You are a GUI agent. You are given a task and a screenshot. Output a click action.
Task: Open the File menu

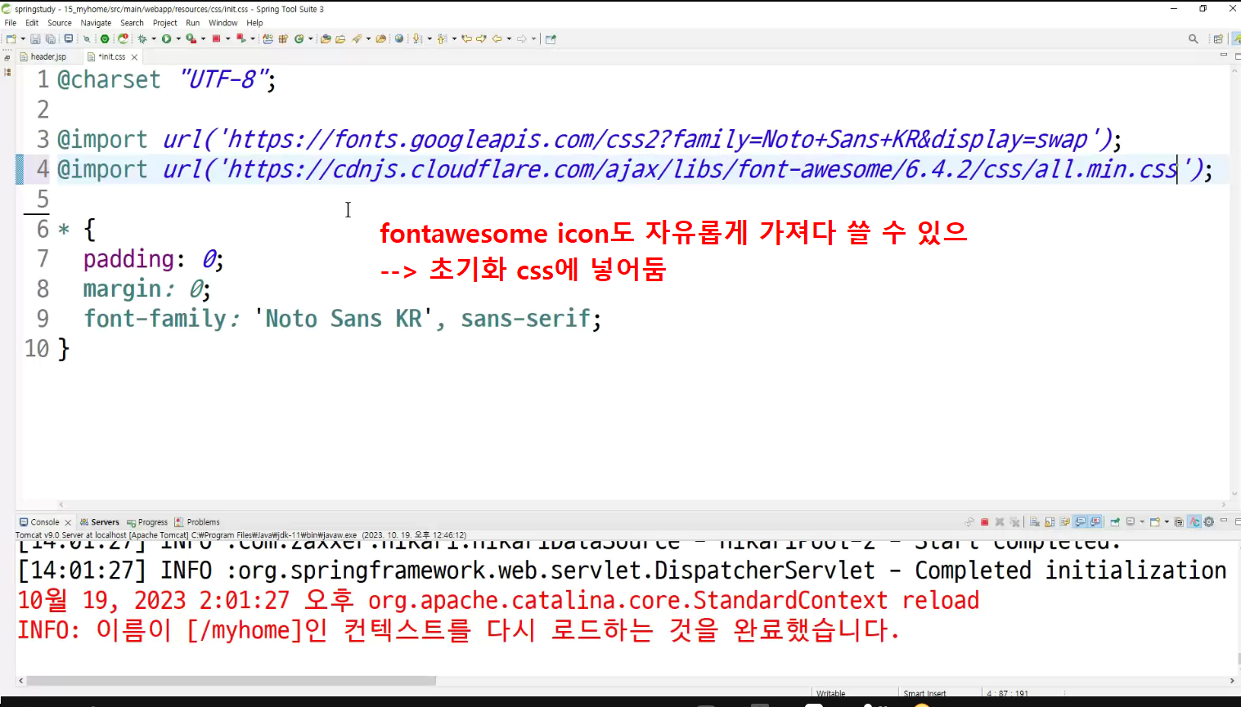(x=11, y=23)
